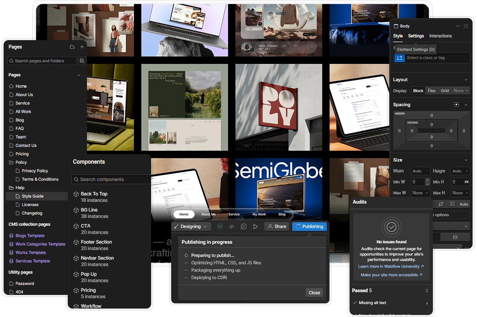Open the Changelog page
This screenshot has width=477, height=317.
coord(32,213)
